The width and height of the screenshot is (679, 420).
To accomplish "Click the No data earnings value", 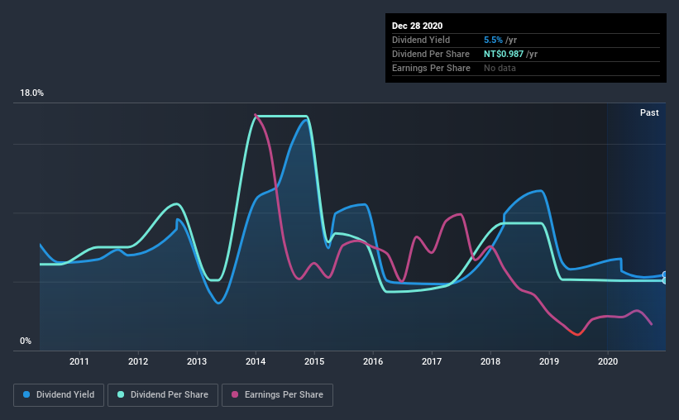I will pyautogui.click(x=500, y=68).
